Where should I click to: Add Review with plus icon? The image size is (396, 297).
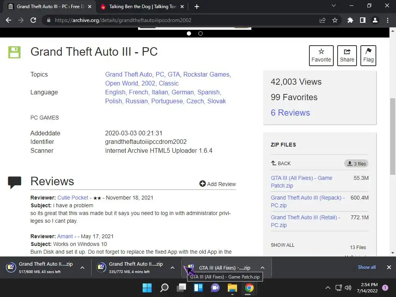click(x=218, y=184)
